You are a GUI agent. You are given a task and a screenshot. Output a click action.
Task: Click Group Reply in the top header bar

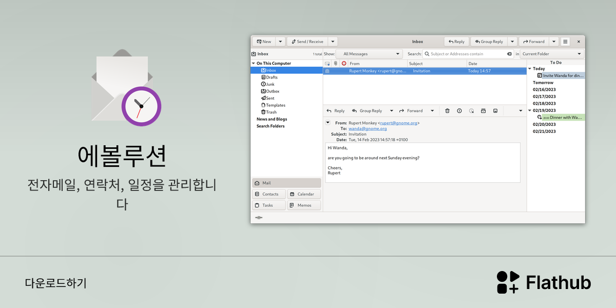(x=489, y=42)
